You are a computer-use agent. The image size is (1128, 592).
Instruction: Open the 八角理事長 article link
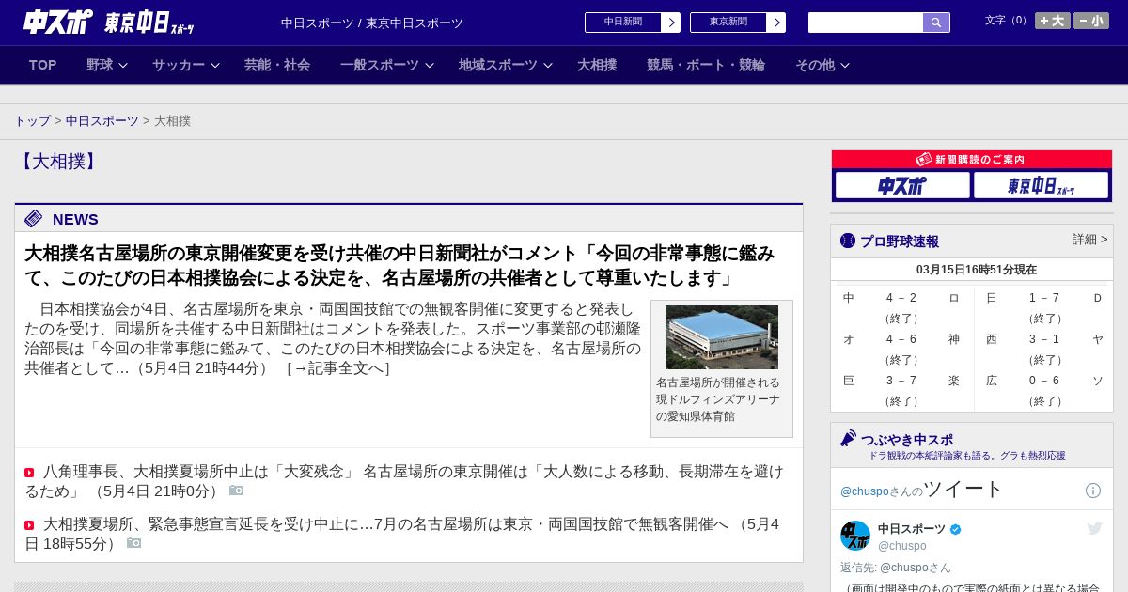pos(404,481)
